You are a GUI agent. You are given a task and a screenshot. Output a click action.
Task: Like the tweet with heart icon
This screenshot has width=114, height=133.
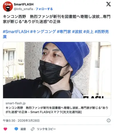(x=5, y=129)
